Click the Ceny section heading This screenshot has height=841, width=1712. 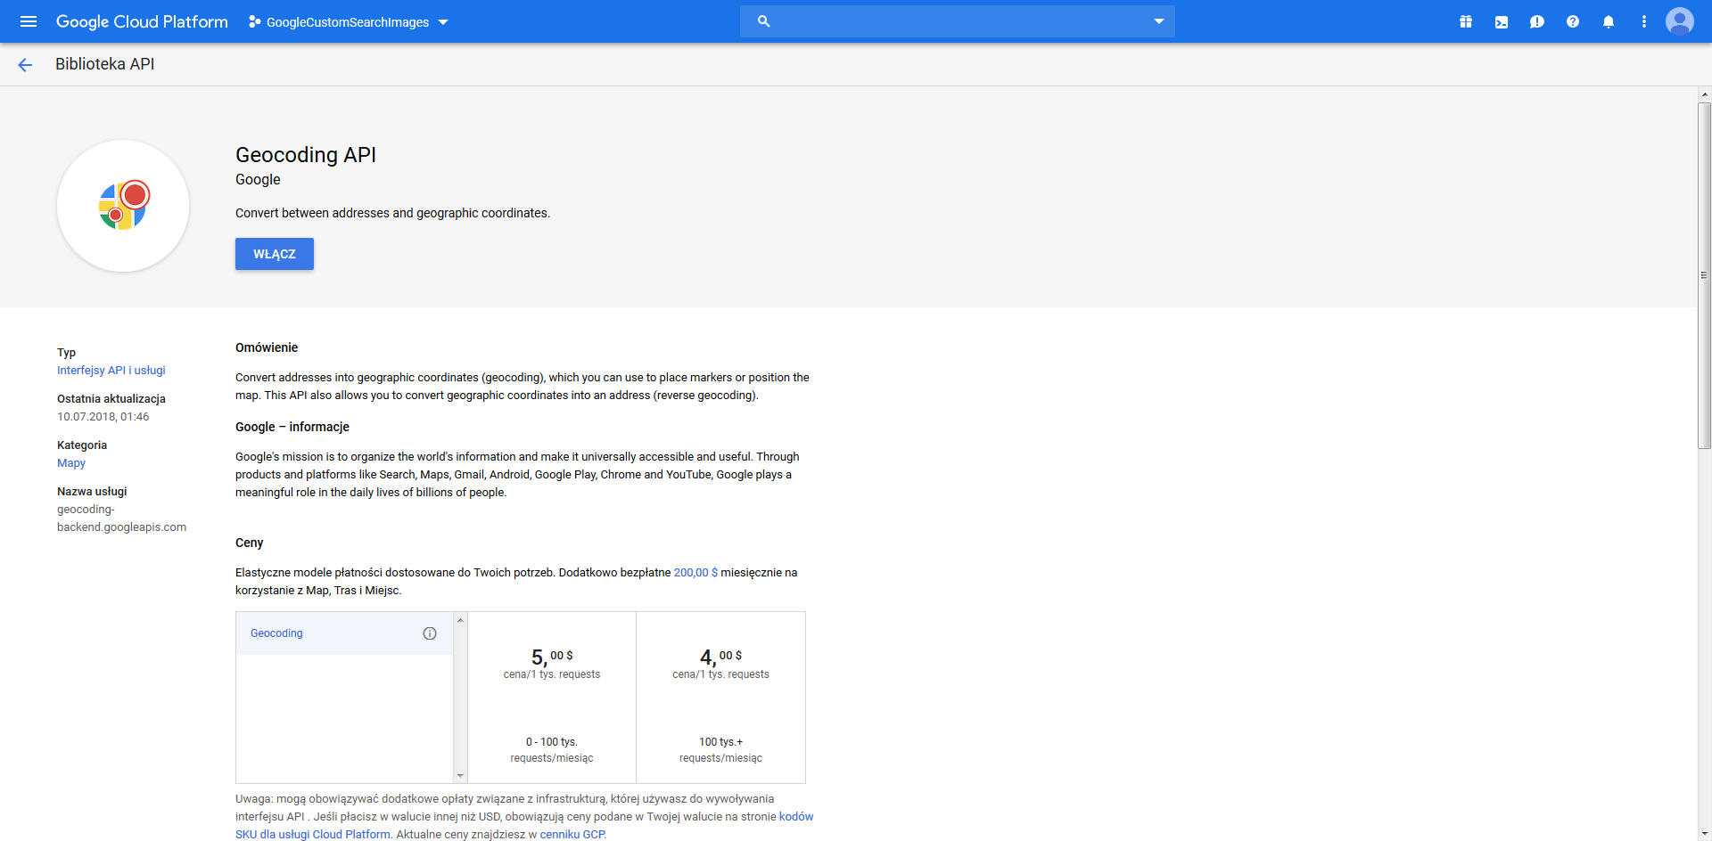(x=250, y=543)
